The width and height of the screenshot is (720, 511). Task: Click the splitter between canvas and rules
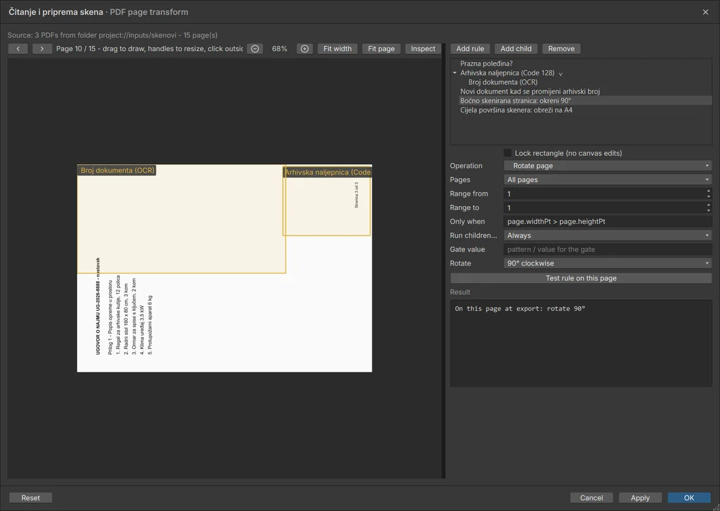[x=444, y=261]
